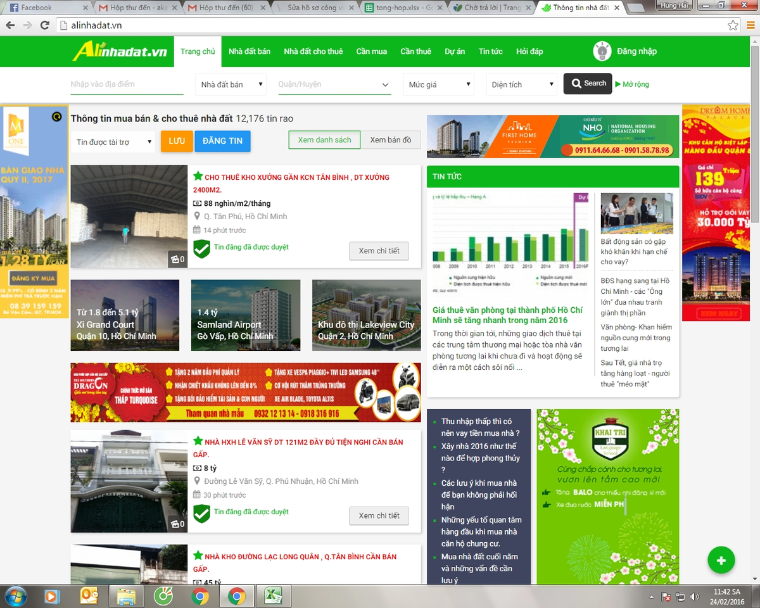Open the Chrome menu hamburger icon

[x=749, y=25]
